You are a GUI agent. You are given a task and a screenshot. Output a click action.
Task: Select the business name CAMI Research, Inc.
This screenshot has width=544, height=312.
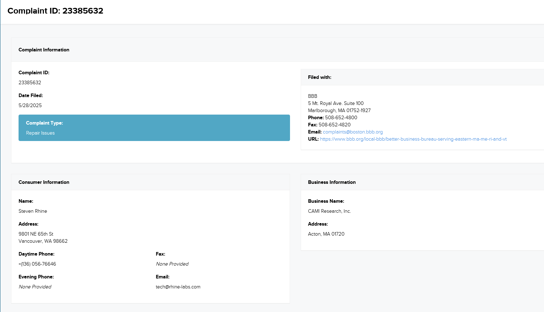point(329,211)
